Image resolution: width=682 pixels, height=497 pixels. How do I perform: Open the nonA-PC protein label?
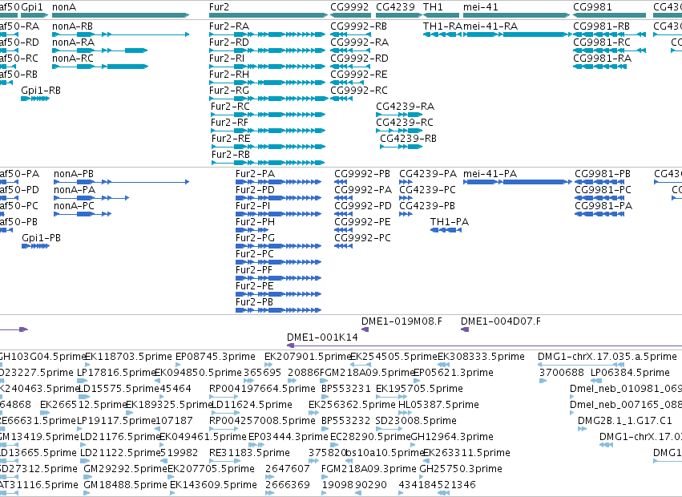[x=74, y=206]
